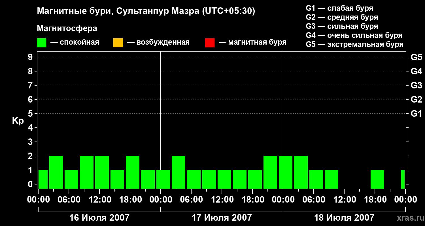Click the '18:00' time label for 18 July
This screenshot has height=226, width=425.
pyautogui.click(x=375, y=200)
